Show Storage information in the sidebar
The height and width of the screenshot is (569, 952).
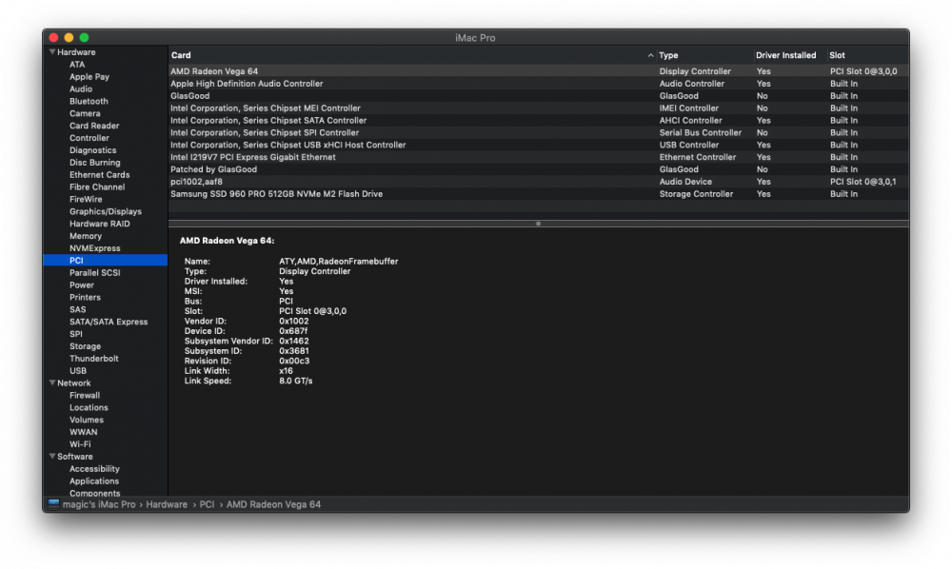[x=85, y=345]
